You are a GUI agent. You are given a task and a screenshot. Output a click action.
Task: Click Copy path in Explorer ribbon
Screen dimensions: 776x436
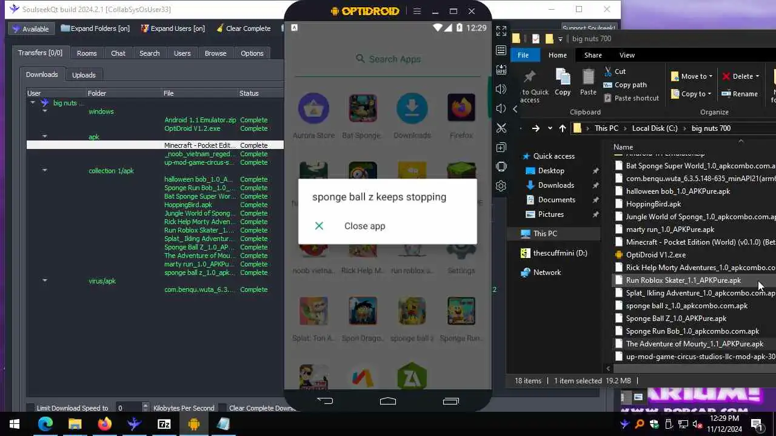point(625,85)
